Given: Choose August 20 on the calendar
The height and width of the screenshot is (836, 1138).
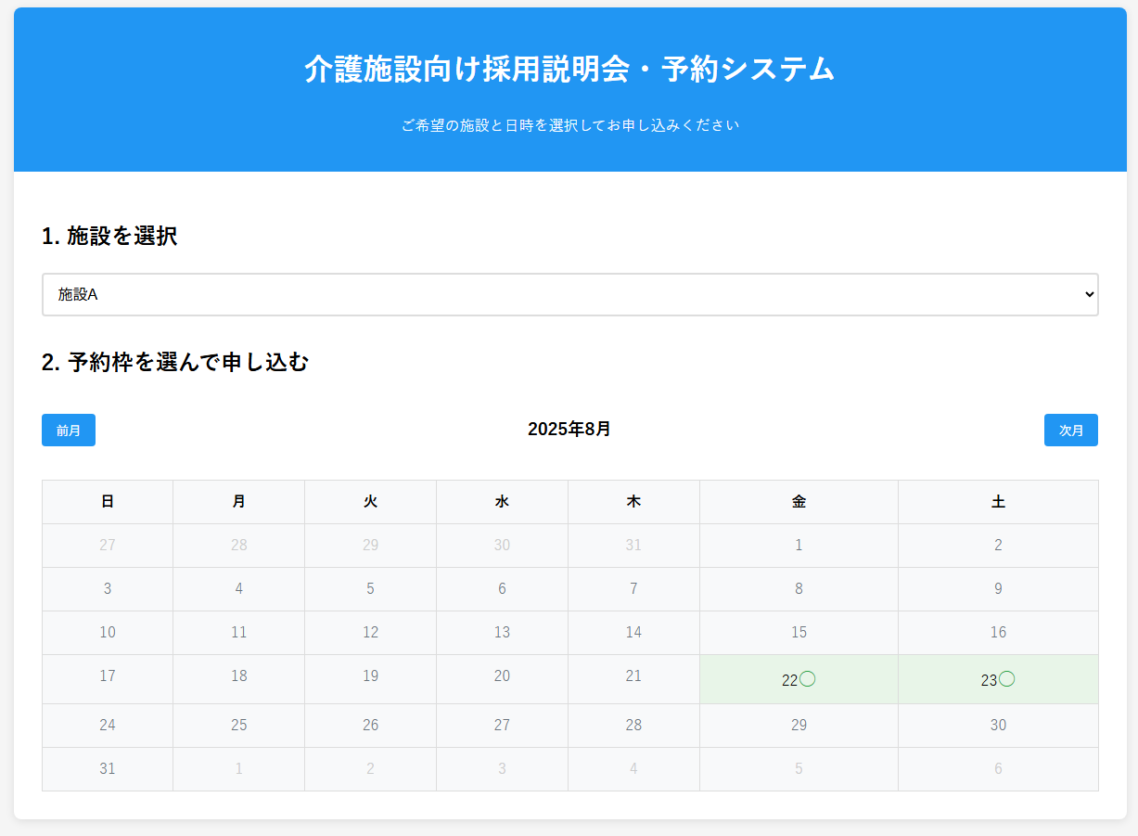Looking at the screenshot, I should (x=502, y=676).
